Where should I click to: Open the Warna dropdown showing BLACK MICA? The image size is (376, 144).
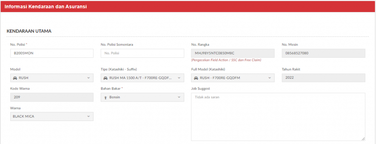52,117
